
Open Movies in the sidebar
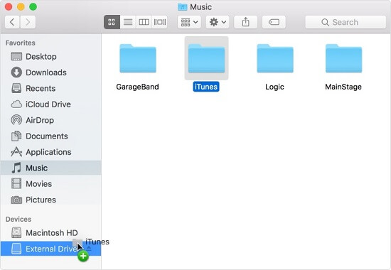(x=51, y=184)
